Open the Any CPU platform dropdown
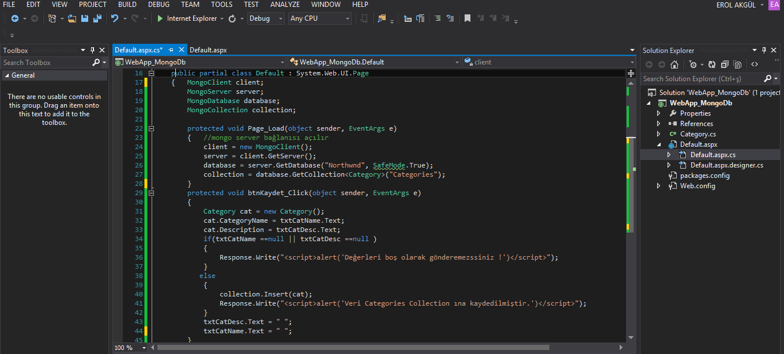Viewport: 784px width, 354px height. (x=320, y=18)
